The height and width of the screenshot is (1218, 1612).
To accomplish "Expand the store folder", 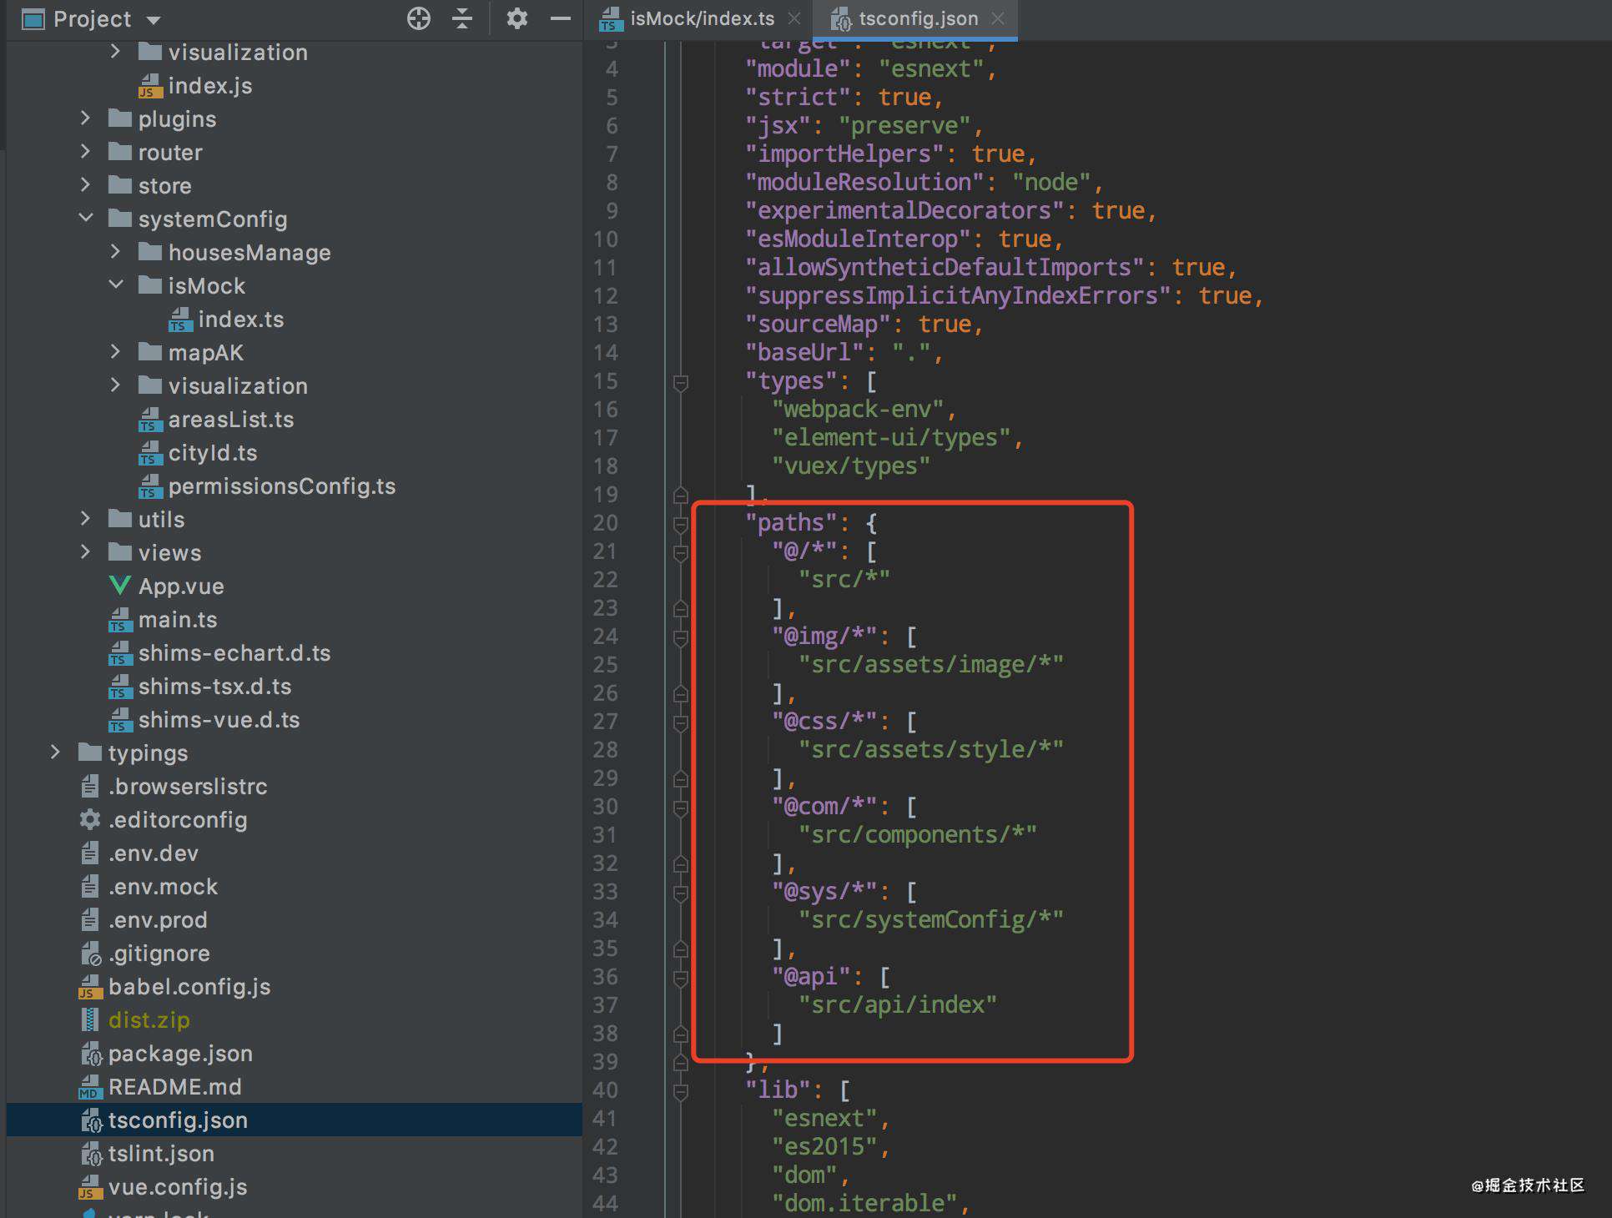I will [x=85, y=185].
